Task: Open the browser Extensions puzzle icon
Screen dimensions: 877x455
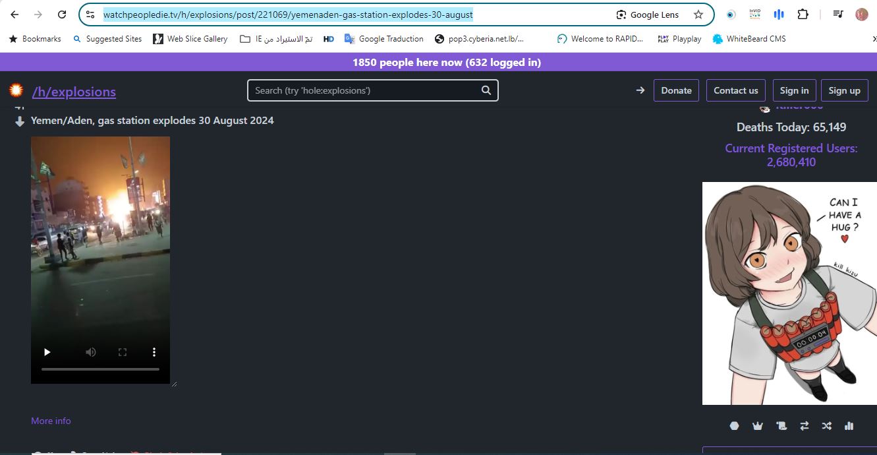Action: click(x=803, y=15)
